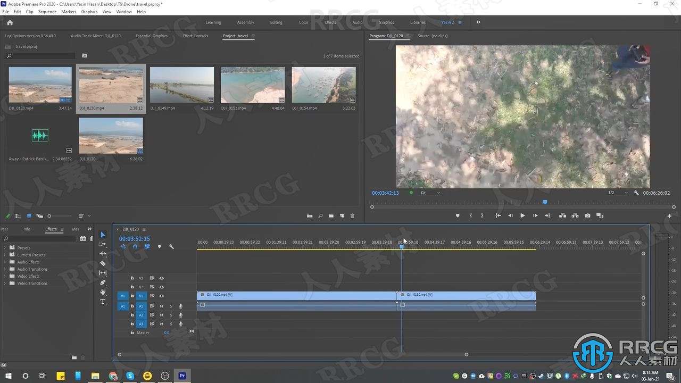Toggle V1 track output eye
681x383 pixels.
[162, 296]
